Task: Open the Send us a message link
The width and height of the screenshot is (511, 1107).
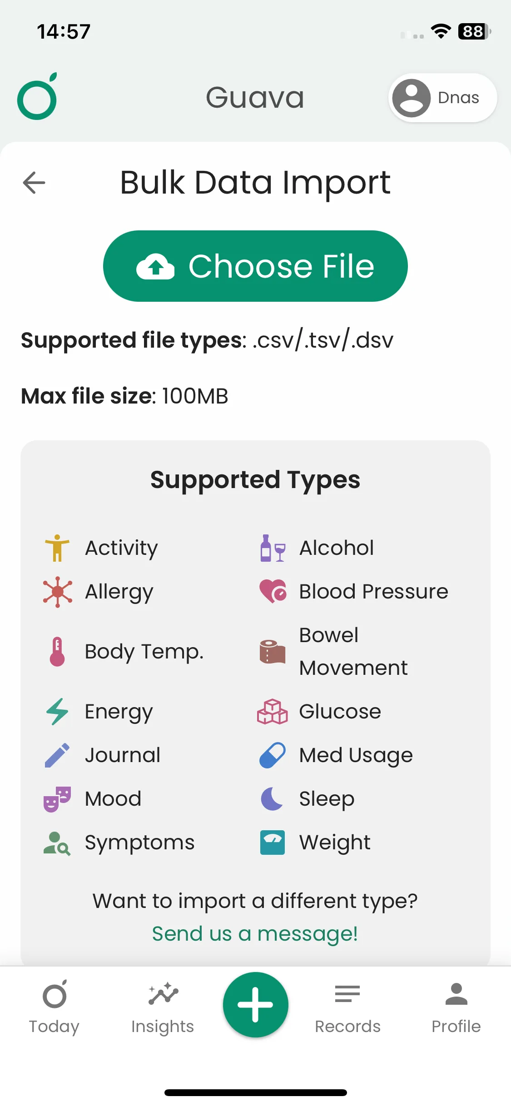Action: [x=255, y=934]
